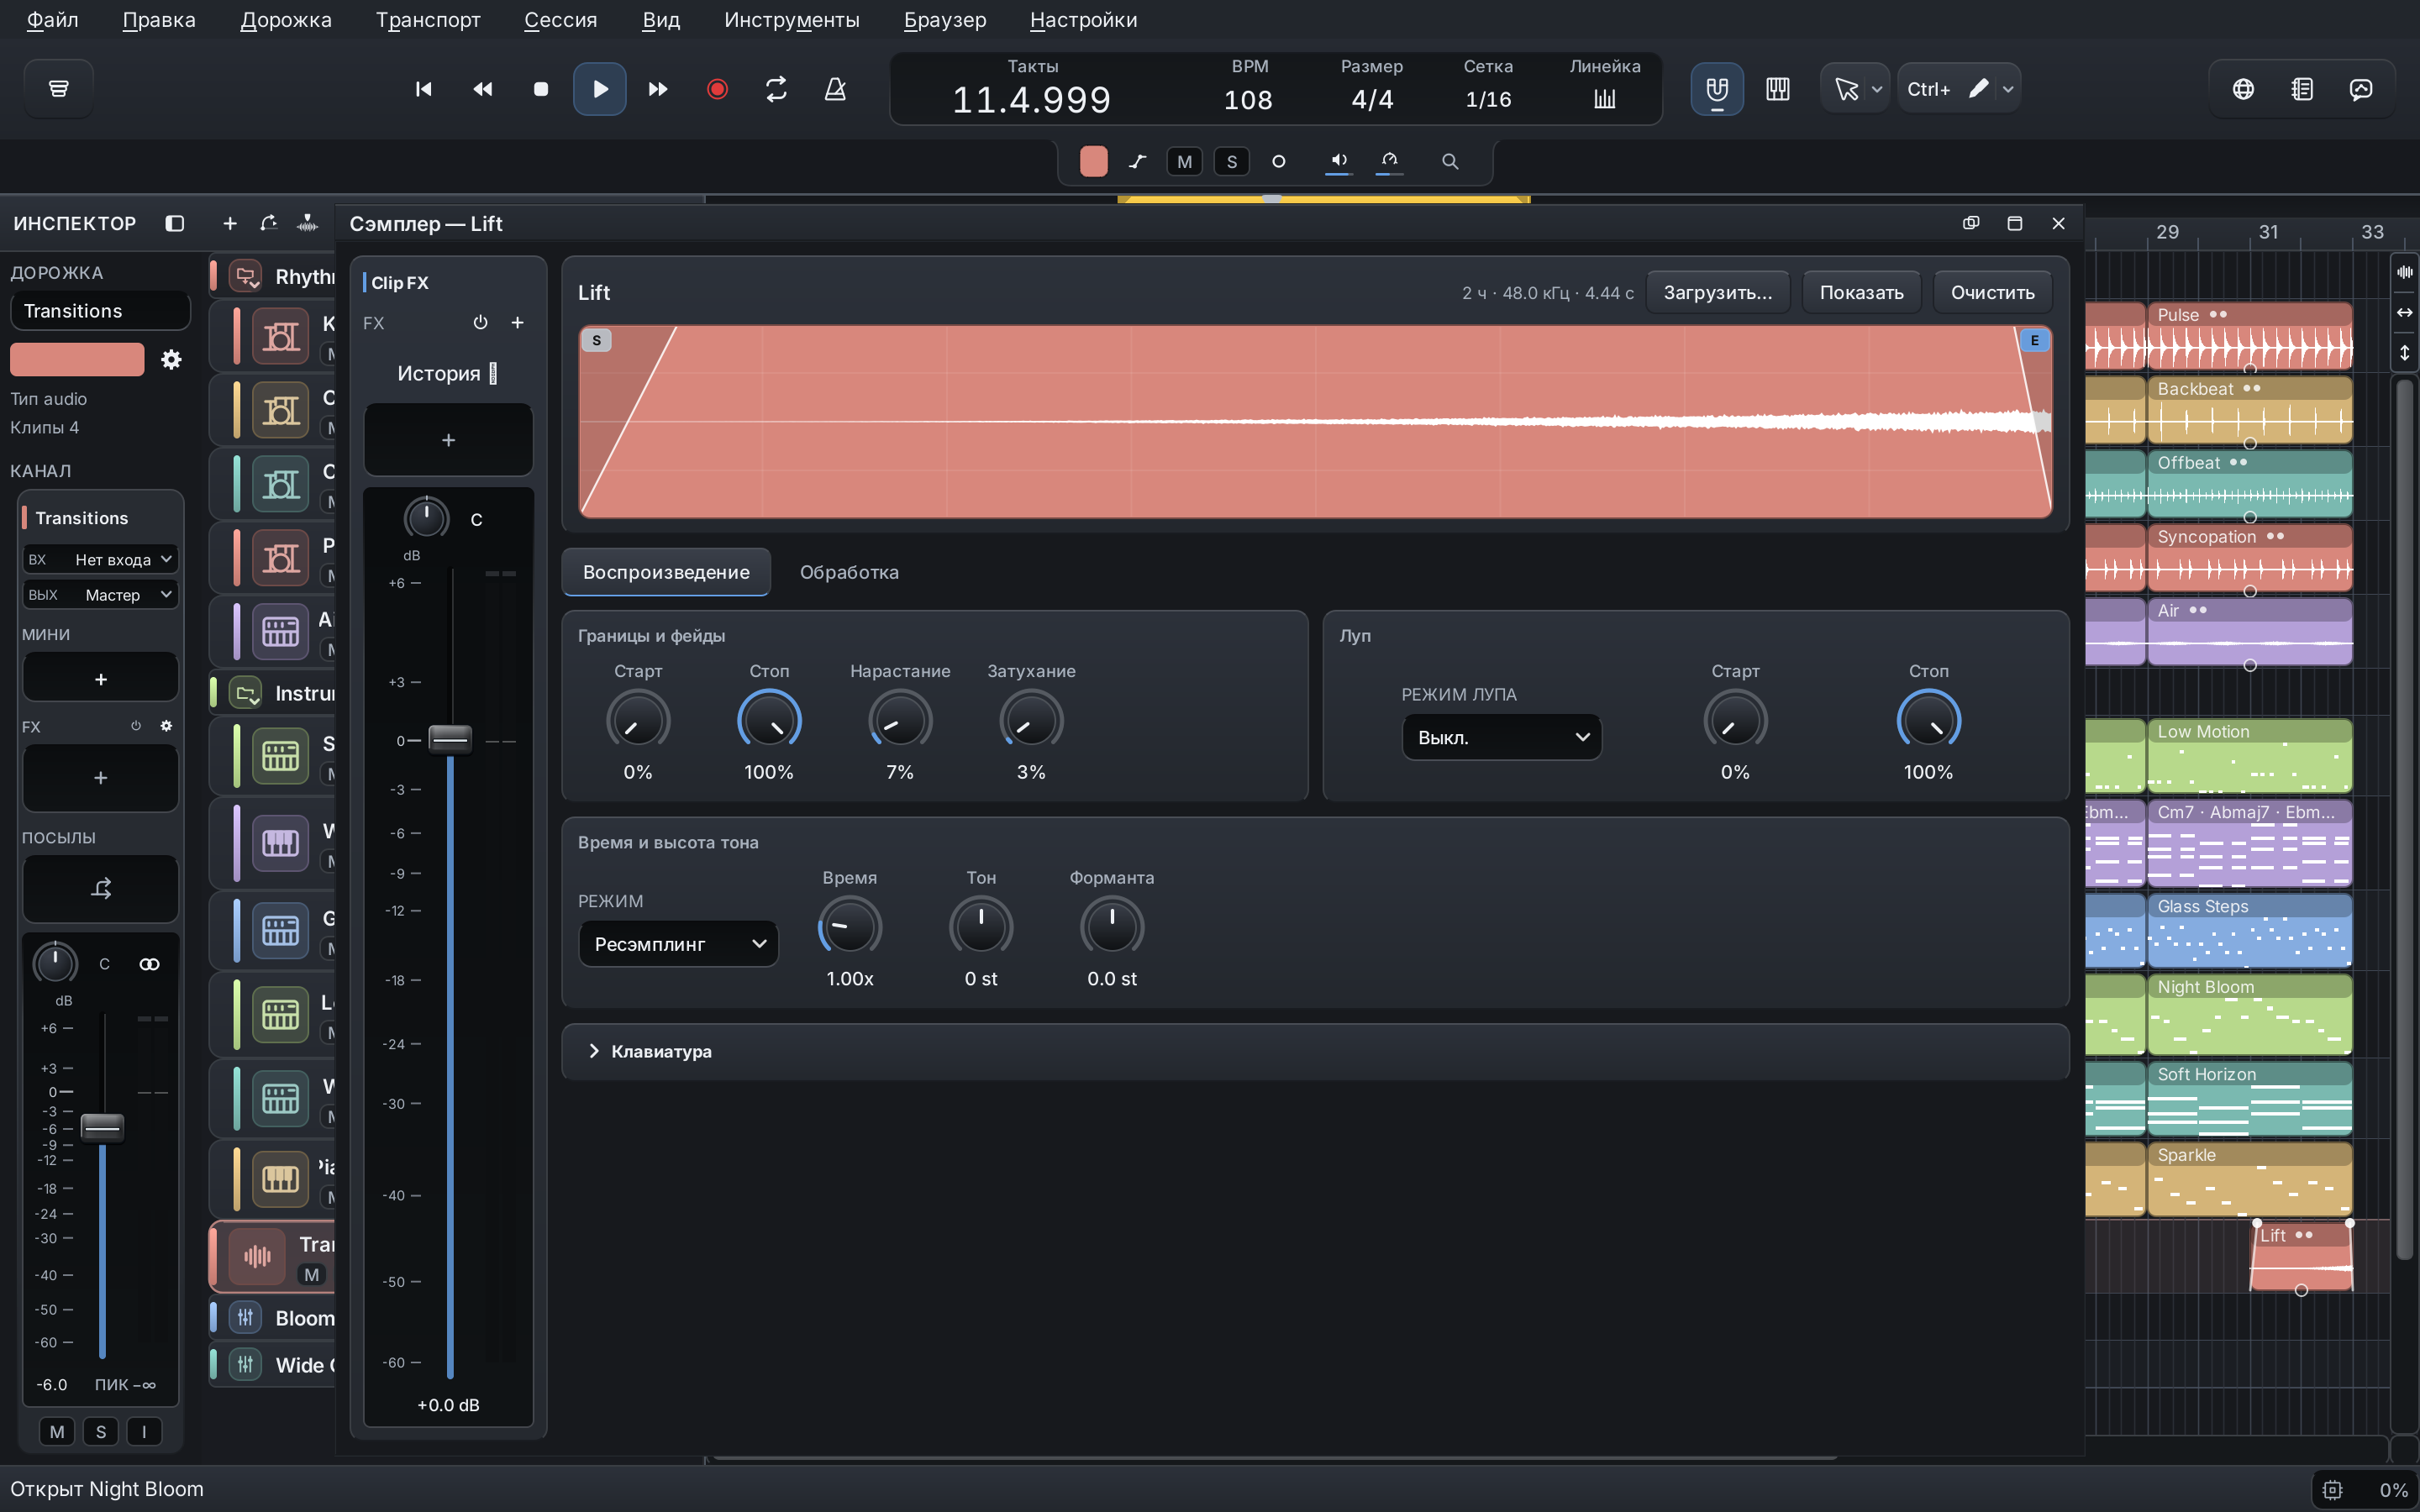The height and width of the screenshot is (1512, 2420).
Task: Toggle the clip Mute M button in toolbar
Action: click(1185, 161)
